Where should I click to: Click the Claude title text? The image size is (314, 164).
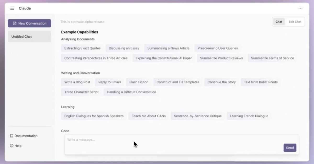pos(25,8)
